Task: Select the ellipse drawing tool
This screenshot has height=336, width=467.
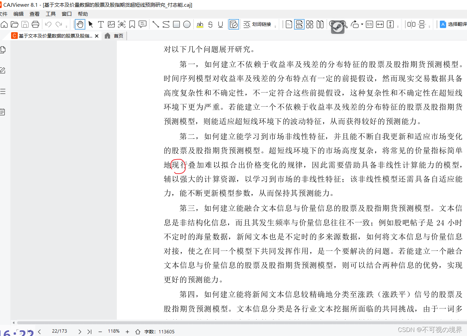Action: pyautogui.click(x=187, y=24)
